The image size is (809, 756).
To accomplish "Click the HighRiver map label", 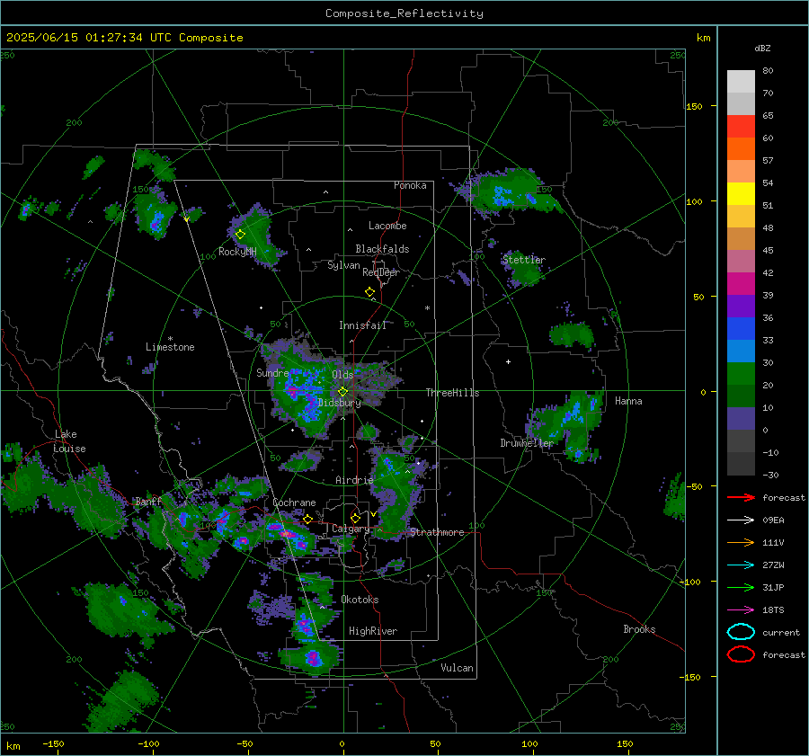I will click(373, 631).
